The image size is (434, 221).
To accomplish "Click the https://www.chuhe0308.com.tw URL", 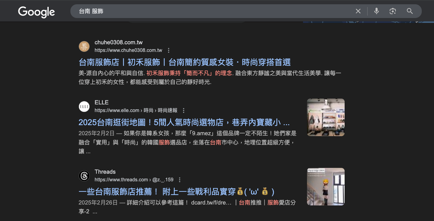I will click(128, 50).
